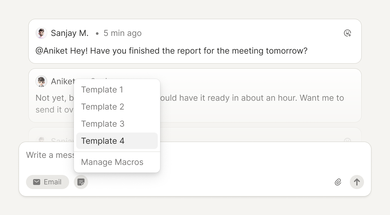Image resolution: width=390 pixels, height=215 pixels.
Task: Click Aniket's profile avatar
Action: (41, 82)
